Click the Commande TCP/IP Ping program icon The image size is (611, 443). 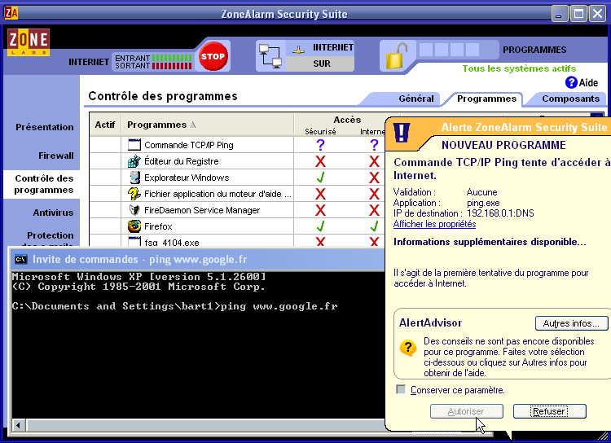click(x=134, y=145)
